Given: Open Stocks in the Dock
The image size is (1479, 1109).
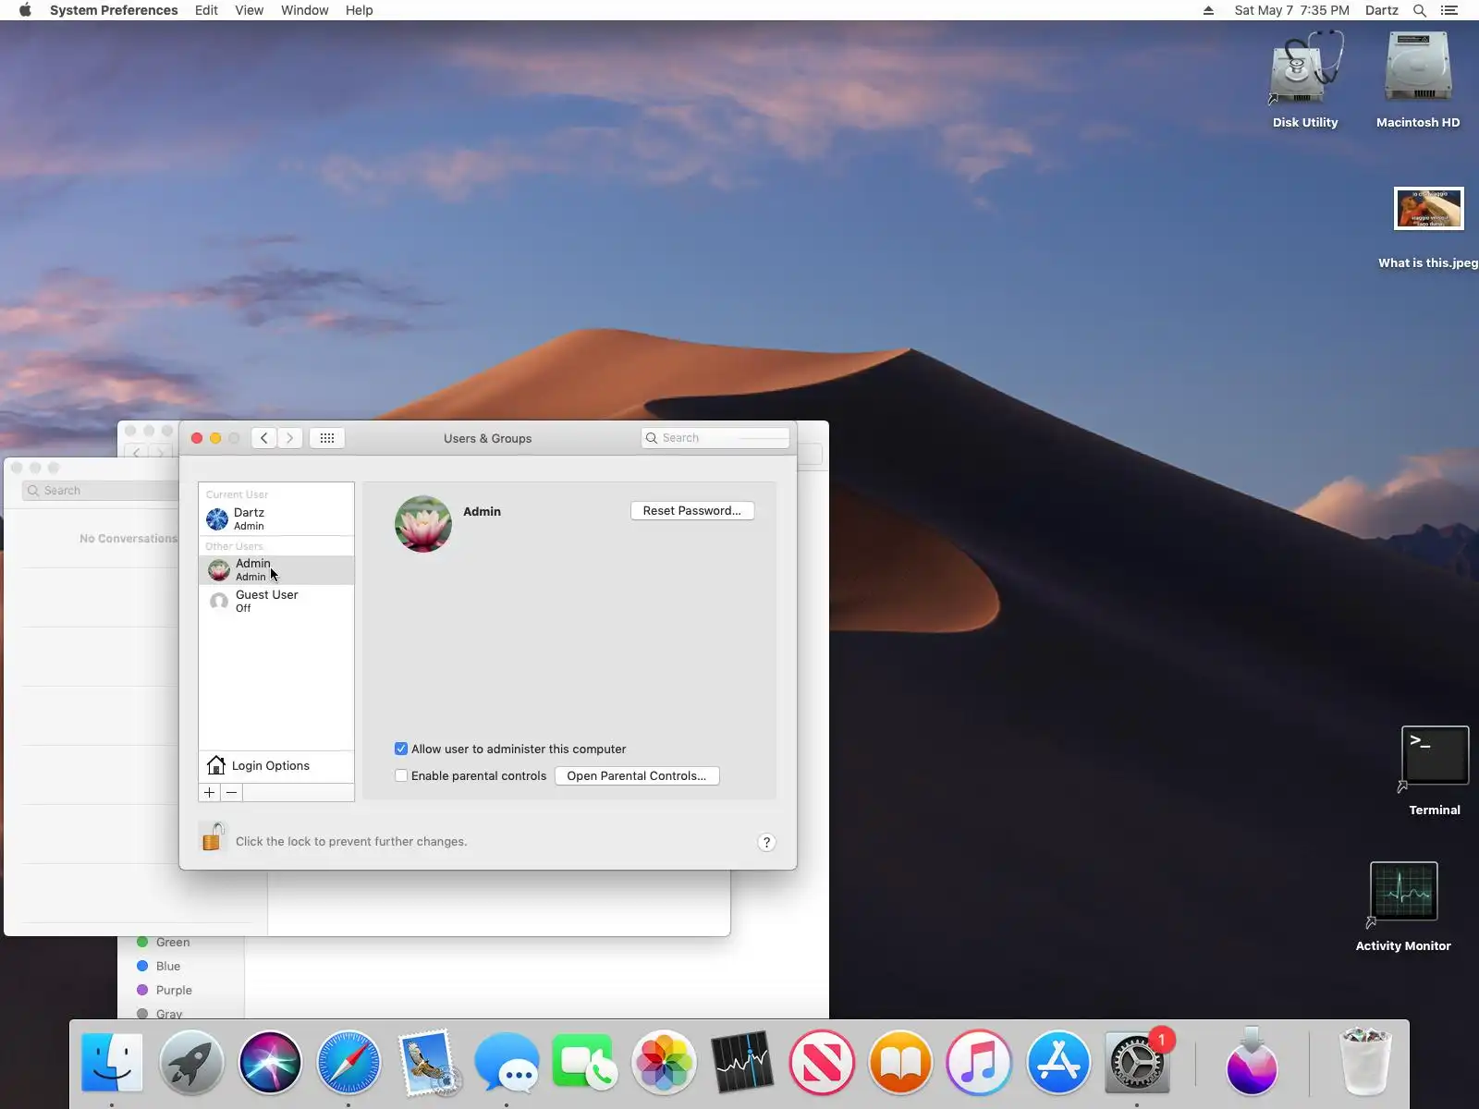Looking at the screenshot, I should click(x=742, y=1063).
